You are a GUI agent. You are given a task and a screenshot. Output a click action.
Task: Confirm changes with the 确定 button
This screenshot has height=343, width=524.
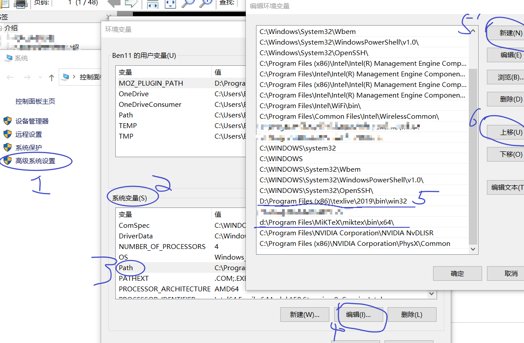[457, 273]
